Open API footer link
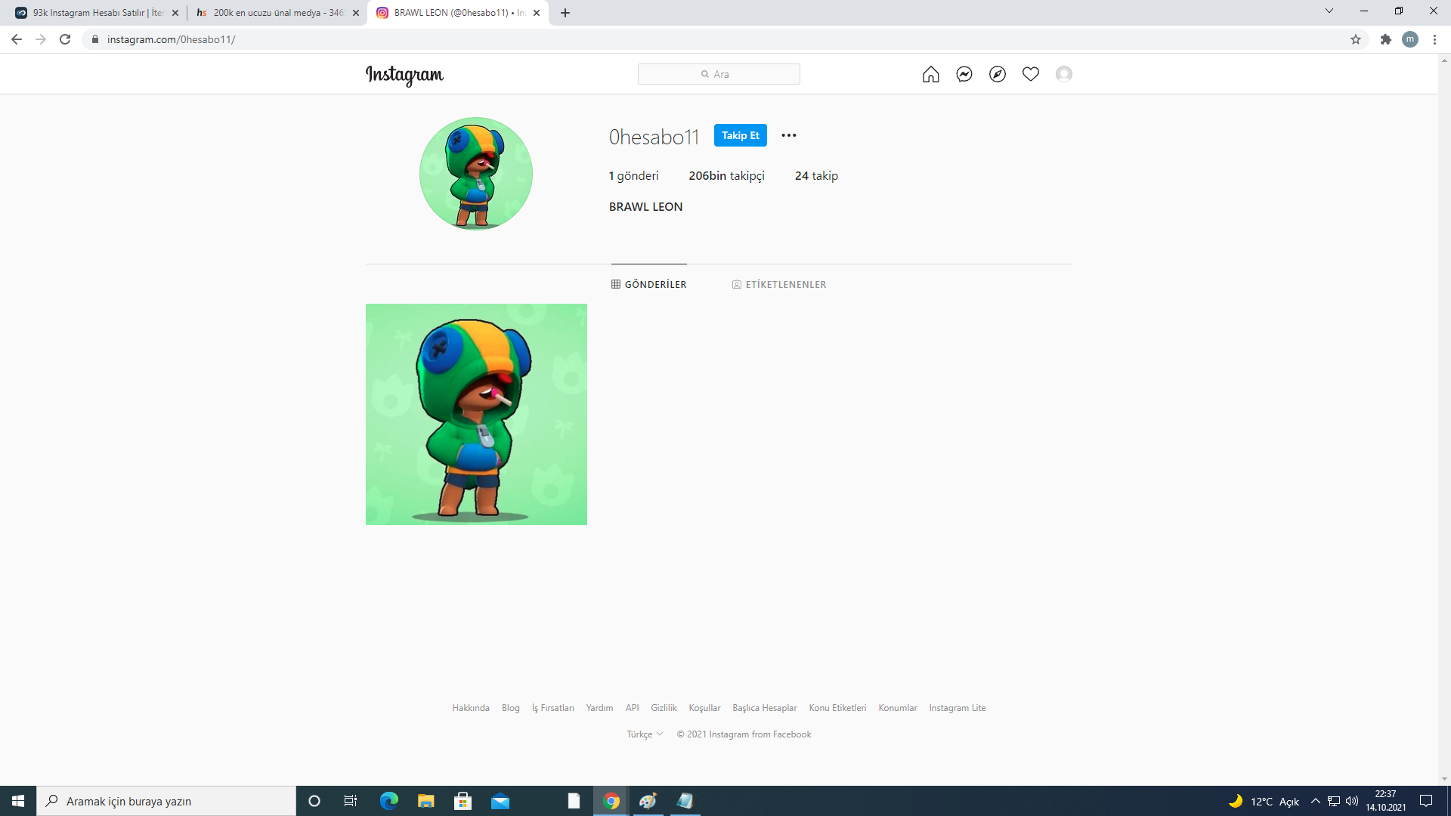 633,708
